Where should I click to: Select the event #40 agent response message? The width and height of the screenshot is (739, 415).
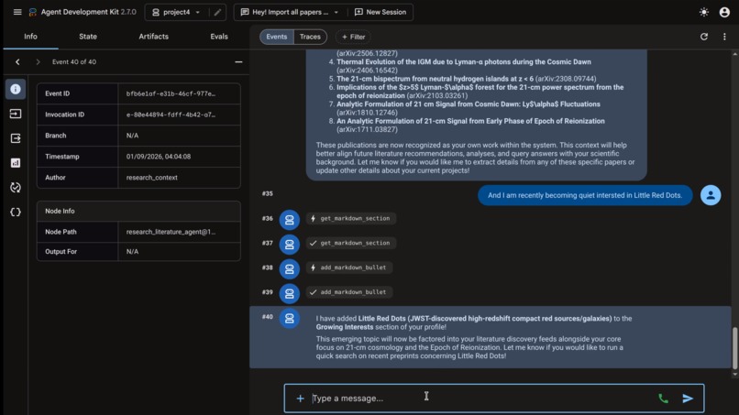475,337
